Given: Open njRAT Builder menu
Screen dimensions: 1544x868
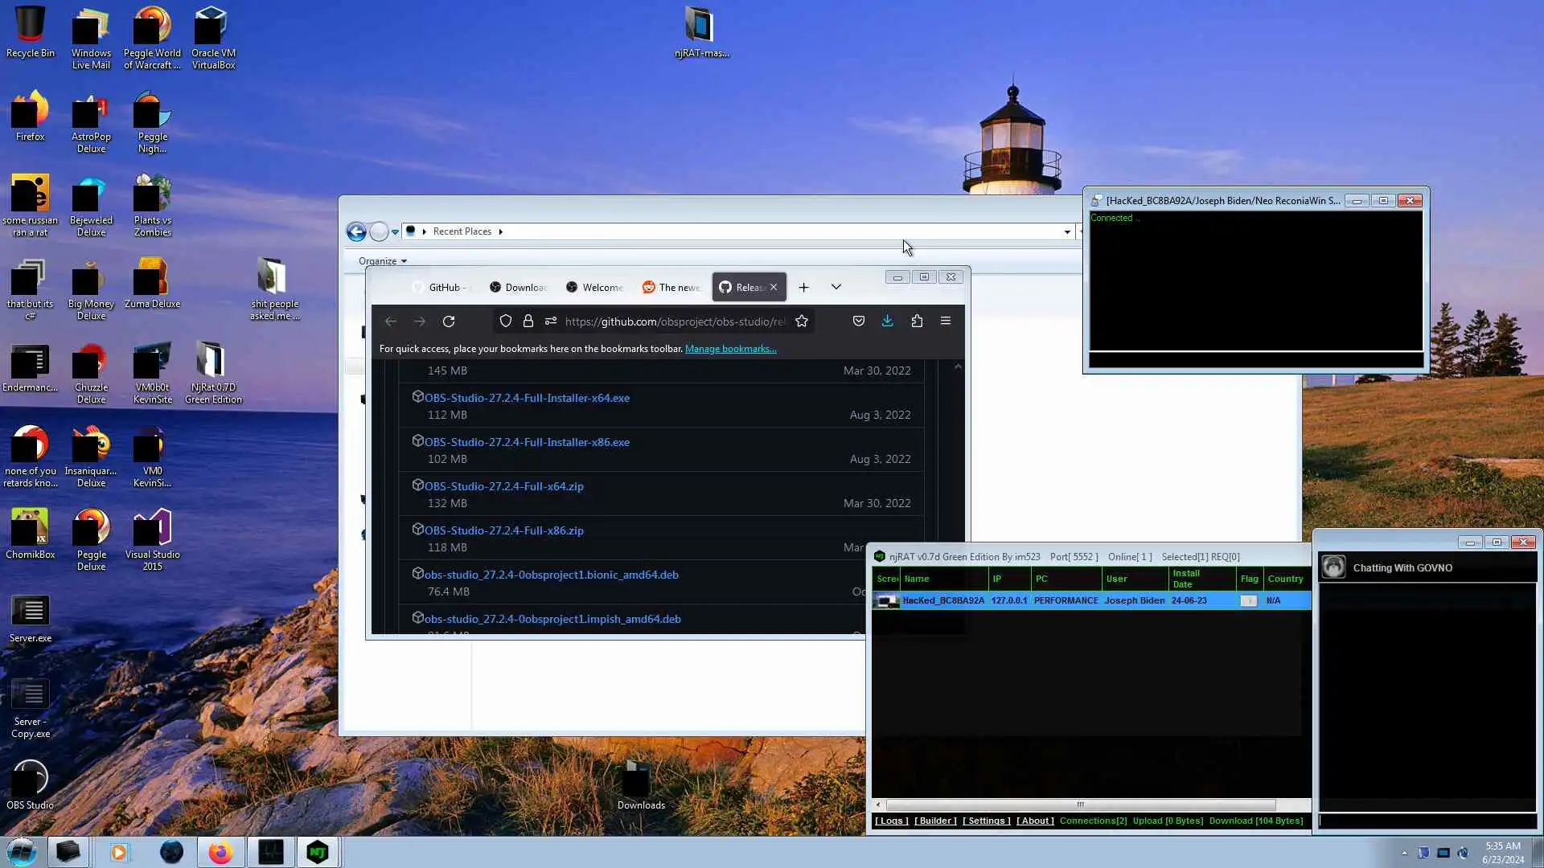Looking at the screenshot, I should click(935, 821).
